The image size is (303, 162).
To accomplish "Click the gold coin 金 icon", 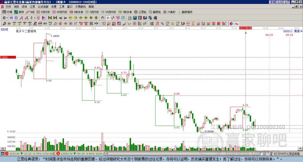I will (173, 24).
